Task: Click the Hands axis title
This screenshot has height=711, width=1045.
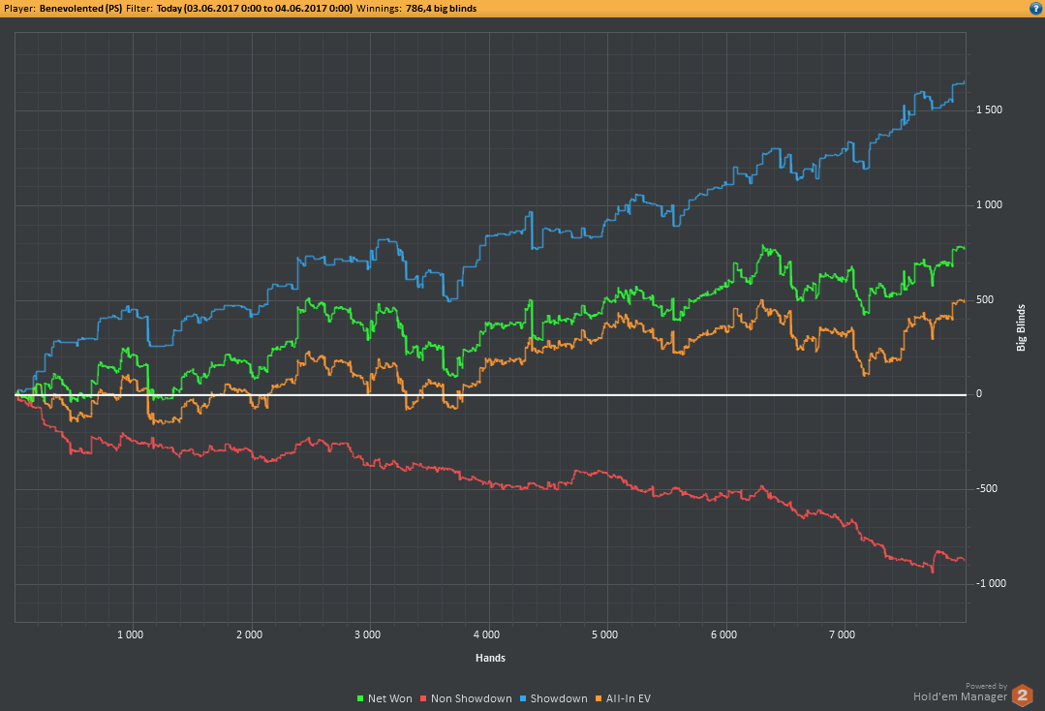Action: pos(490,658)
